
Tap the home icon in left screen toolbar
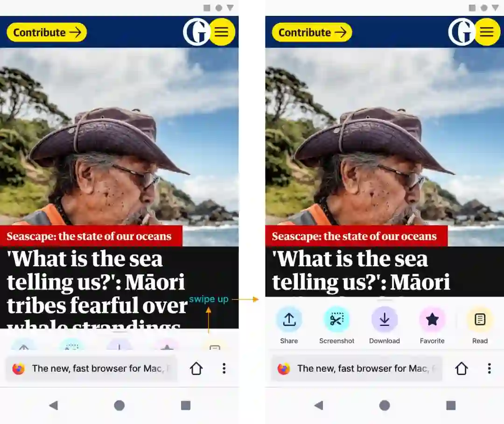click(196, 368)
